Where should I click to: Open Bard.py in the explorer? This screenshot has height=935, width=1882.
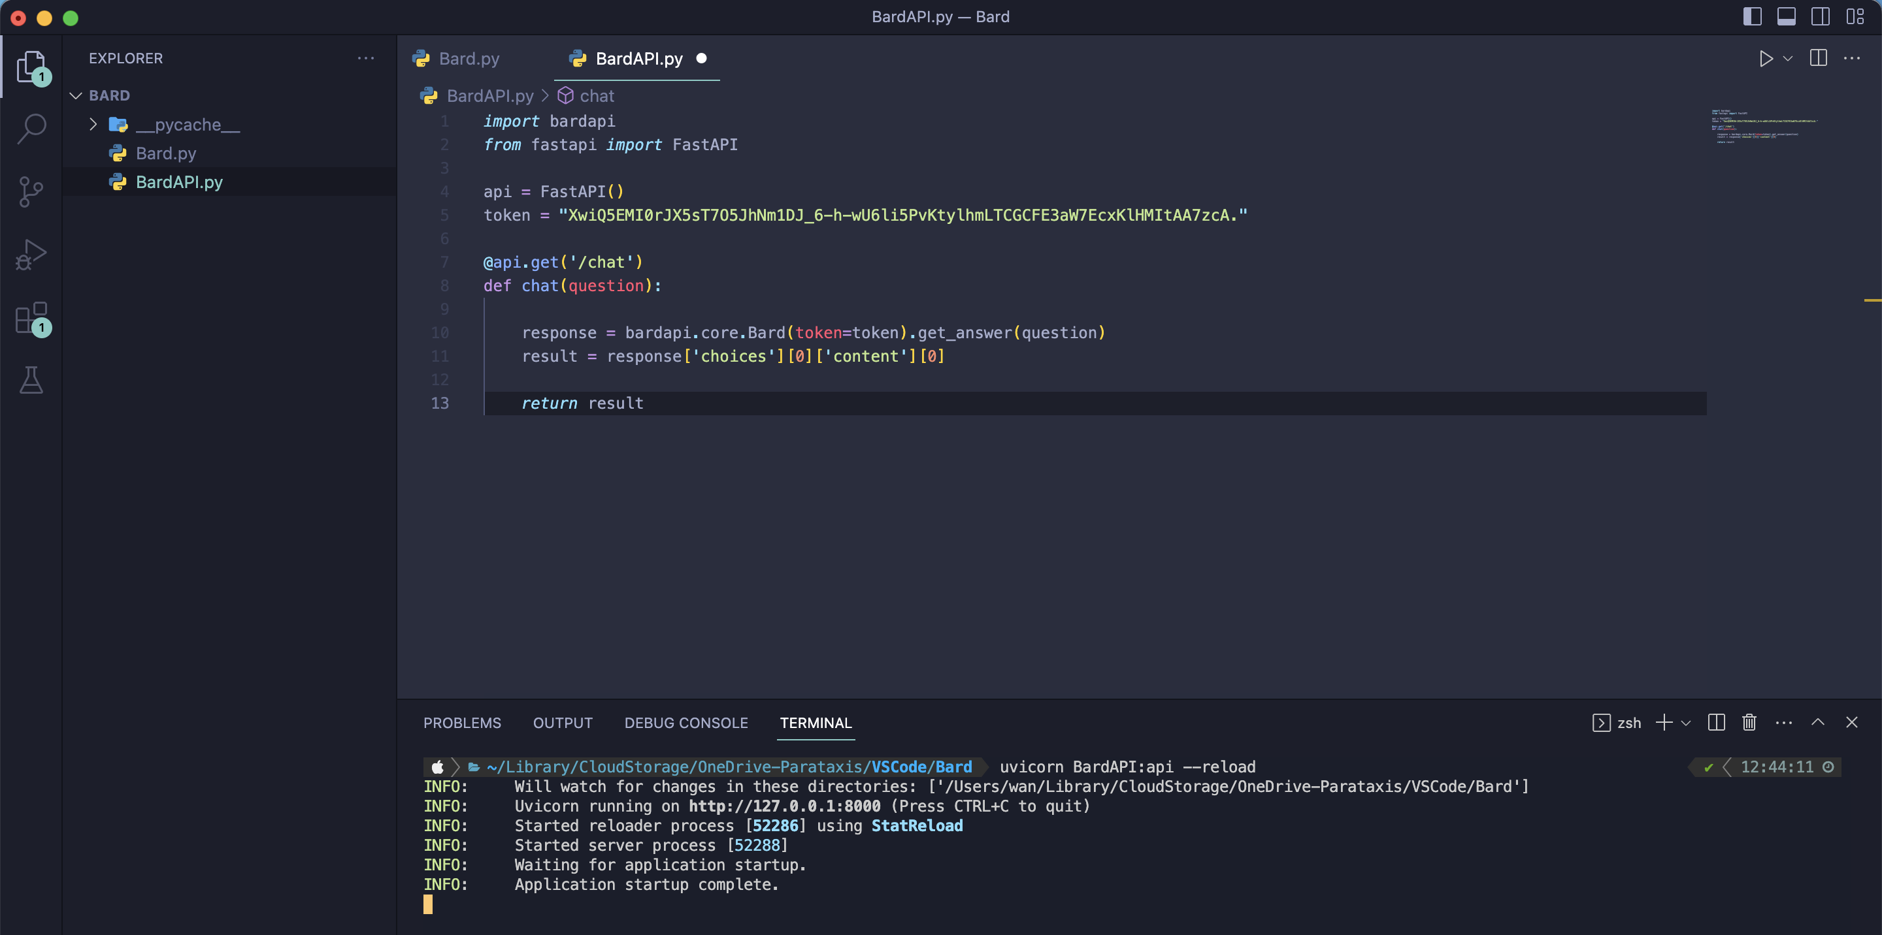coord(166,153)
